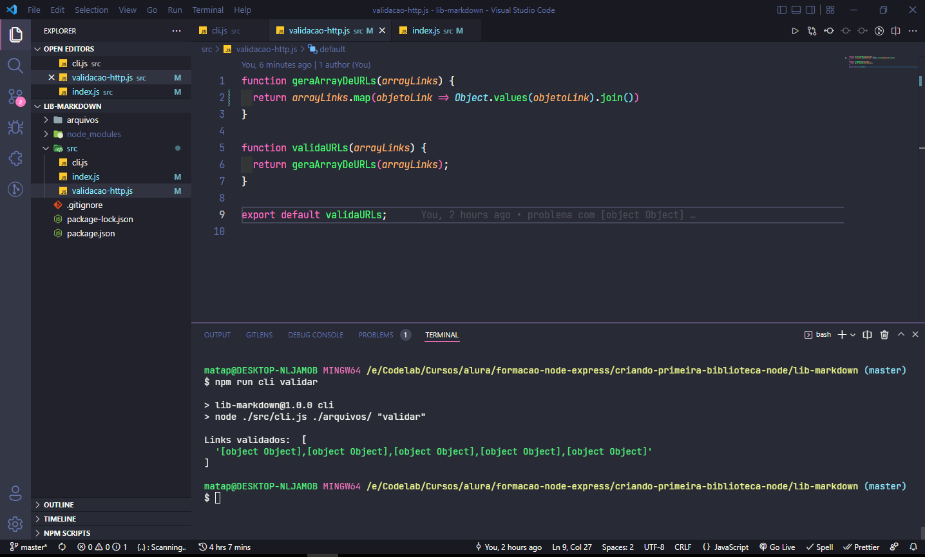
Task: Split the editor right
Action: point(896,31)
